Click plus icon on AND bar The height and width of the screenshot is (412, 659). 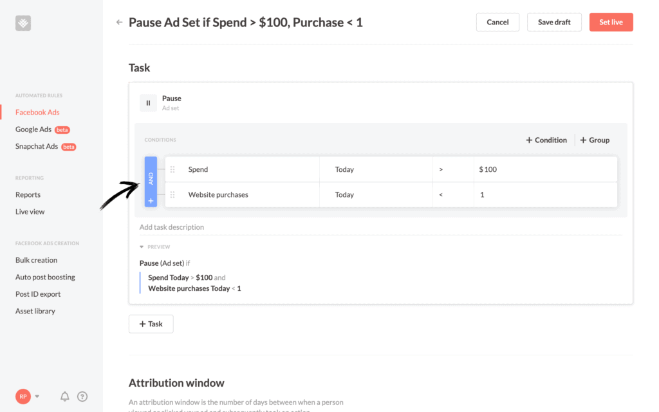(151, 201)
